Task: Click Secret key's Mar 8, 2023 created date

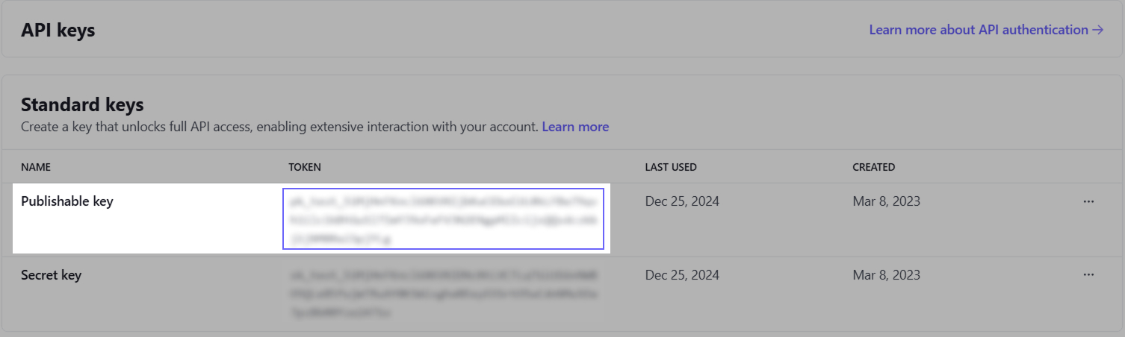Action: coord(887,275)
